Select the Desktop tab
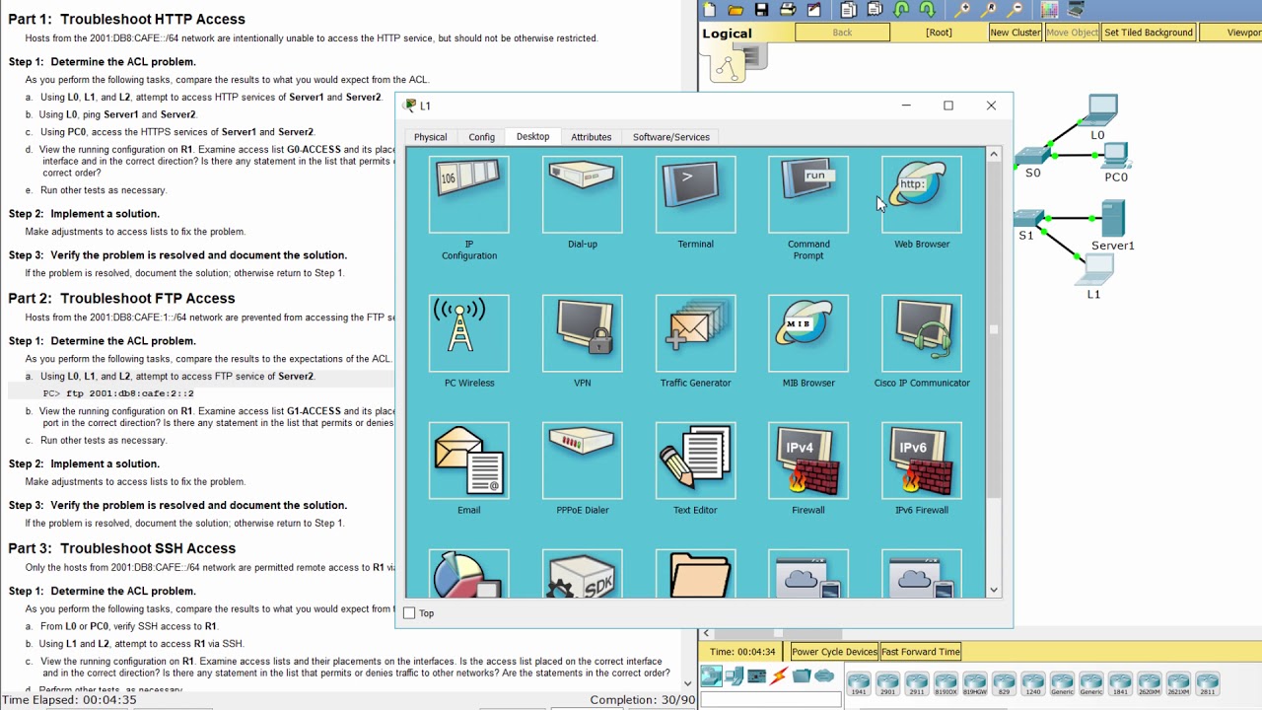The width and height of the screenshot is (1262, 710). [x=532, y=137]
